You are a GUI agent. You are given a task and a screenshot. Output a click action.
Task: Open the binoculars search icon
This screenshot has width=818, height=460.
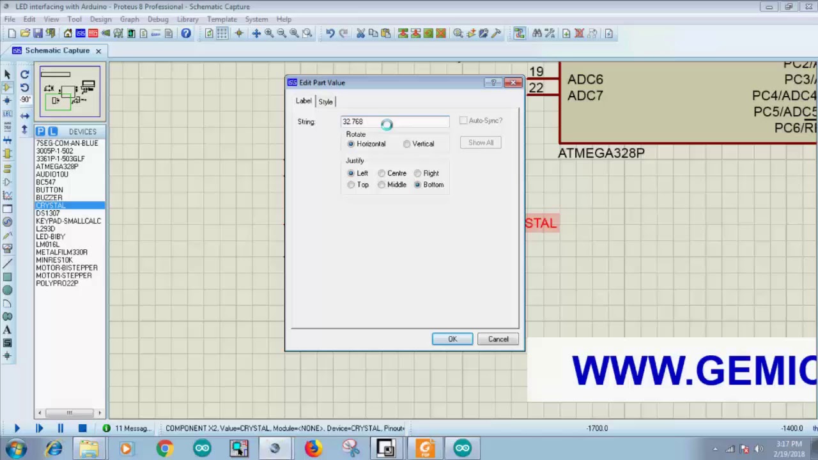(537, 33)
